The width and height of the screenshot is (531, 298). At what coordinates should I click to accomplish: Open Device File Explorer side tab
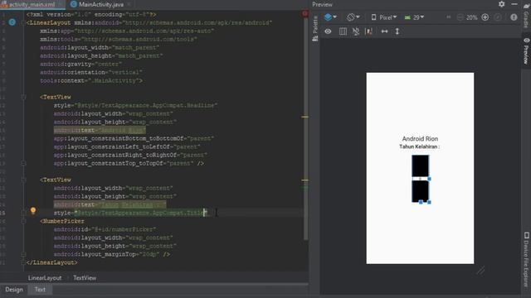(526, 259)
